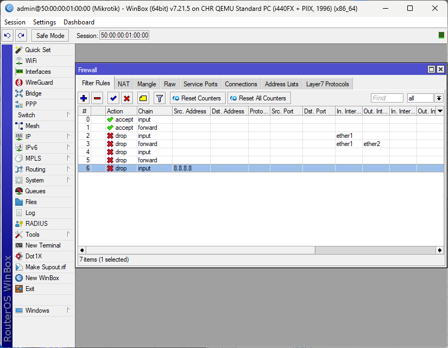The width and height of the screenshot is (448, 348).
Task: Switch to Layer7 Protocols tab
Action: tap(327, 84)
